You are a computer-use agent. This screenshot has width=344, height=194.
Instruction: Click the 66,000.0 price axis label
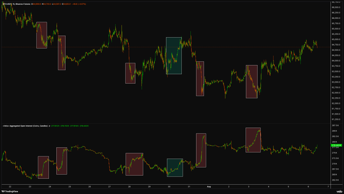[x=336, y=18]
